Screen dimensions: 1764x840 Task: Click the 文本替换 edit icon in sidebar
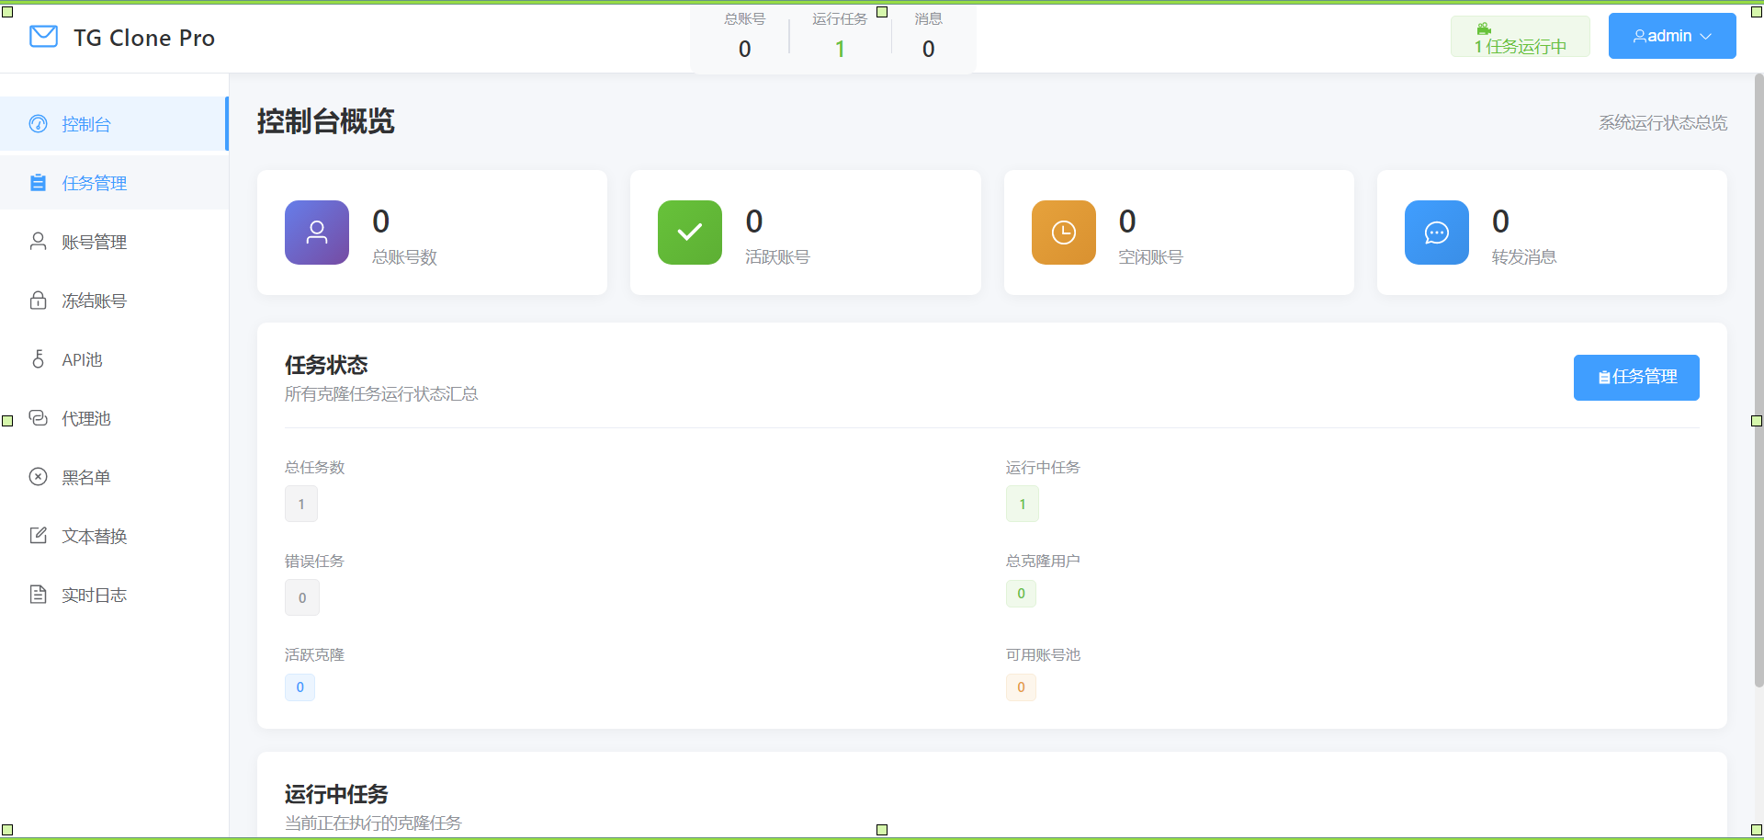pos(38,536)
